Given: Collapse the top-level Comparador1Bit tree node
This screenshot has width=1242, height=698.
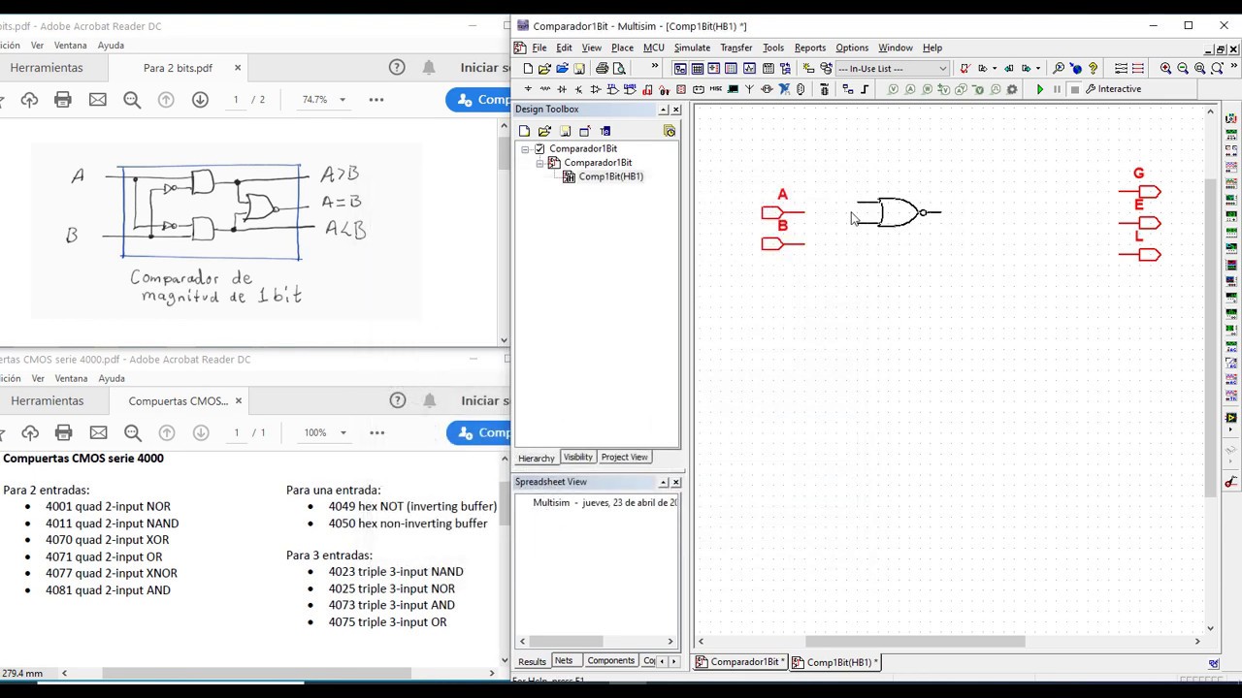Looking at the screenshot, I should 526,148.
